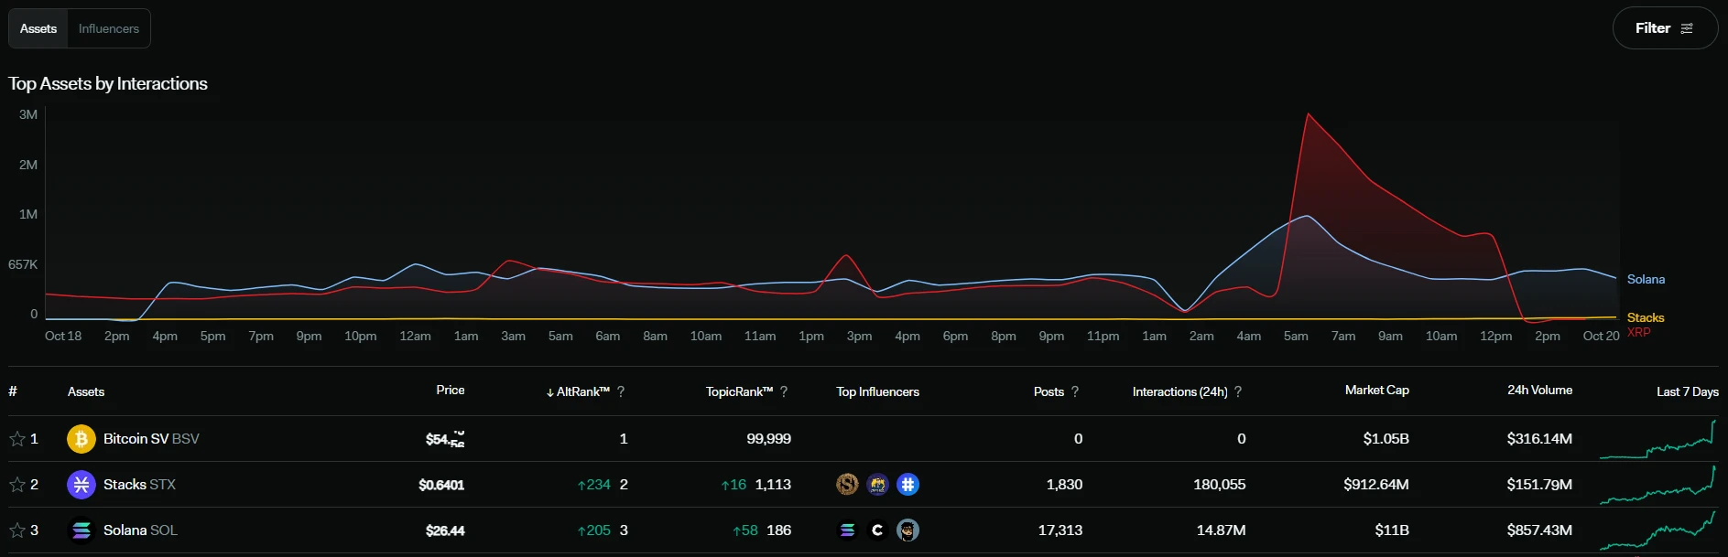The width and height of the screenshot is (1728, 557).
Task: Click the Bitcoin SV coin logo
Action: [82, 439]
